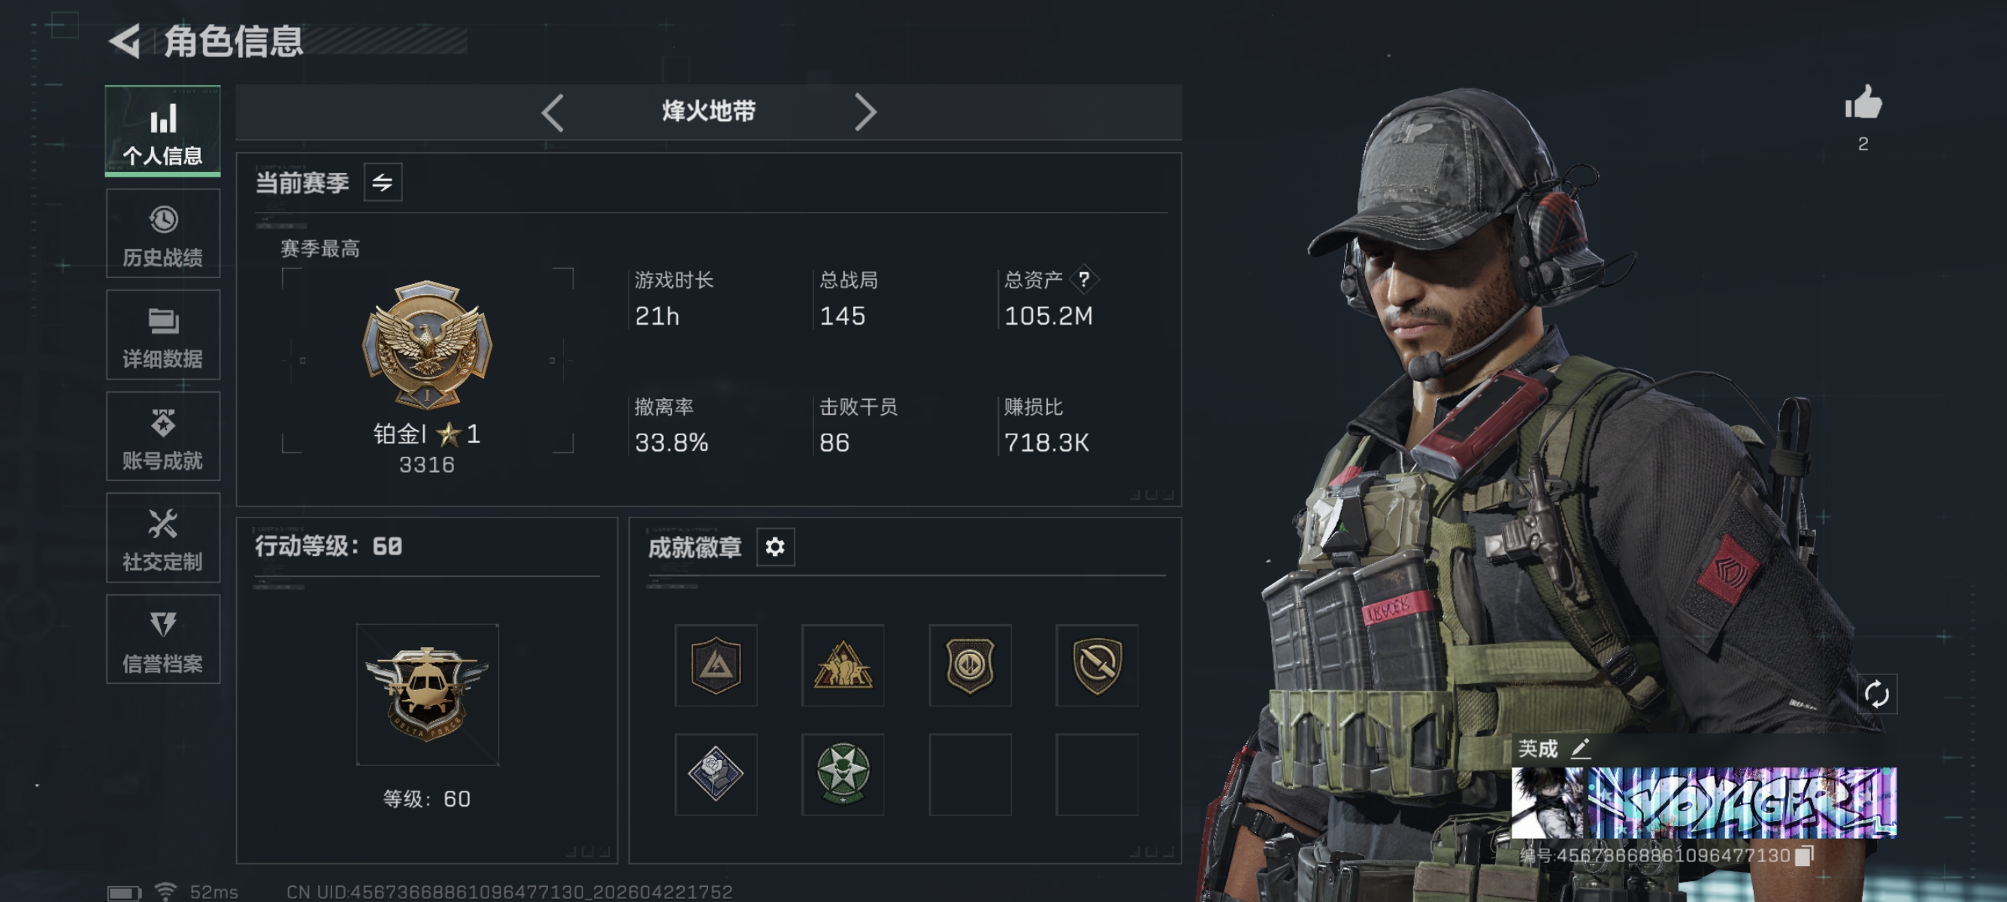Select the helicopter operation level emblem
2007x902 pixels.
(427, 694)
